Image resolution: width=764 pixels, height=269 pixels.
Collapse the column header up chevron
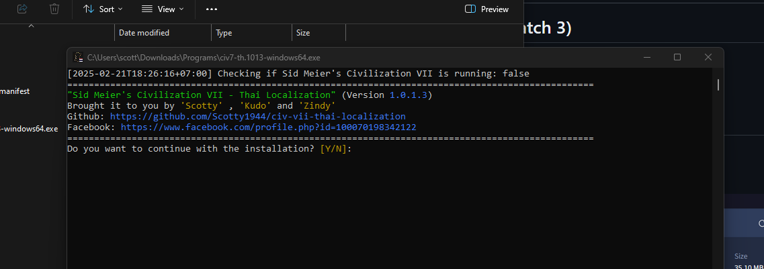pyautogui.click(x=31, y=25)
